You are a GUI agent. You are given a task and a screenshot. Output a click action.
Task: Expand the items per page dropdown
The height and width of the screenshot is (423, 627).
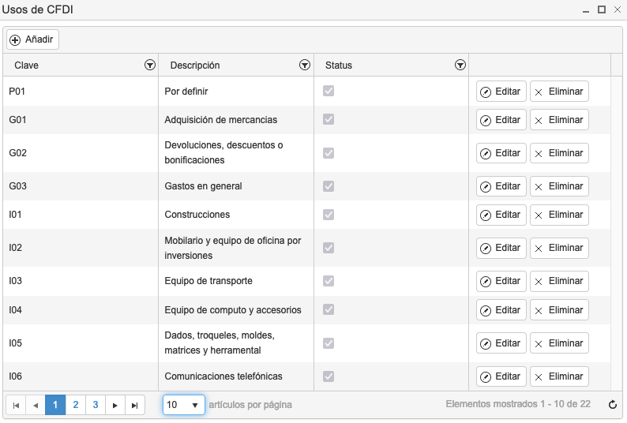184,405
